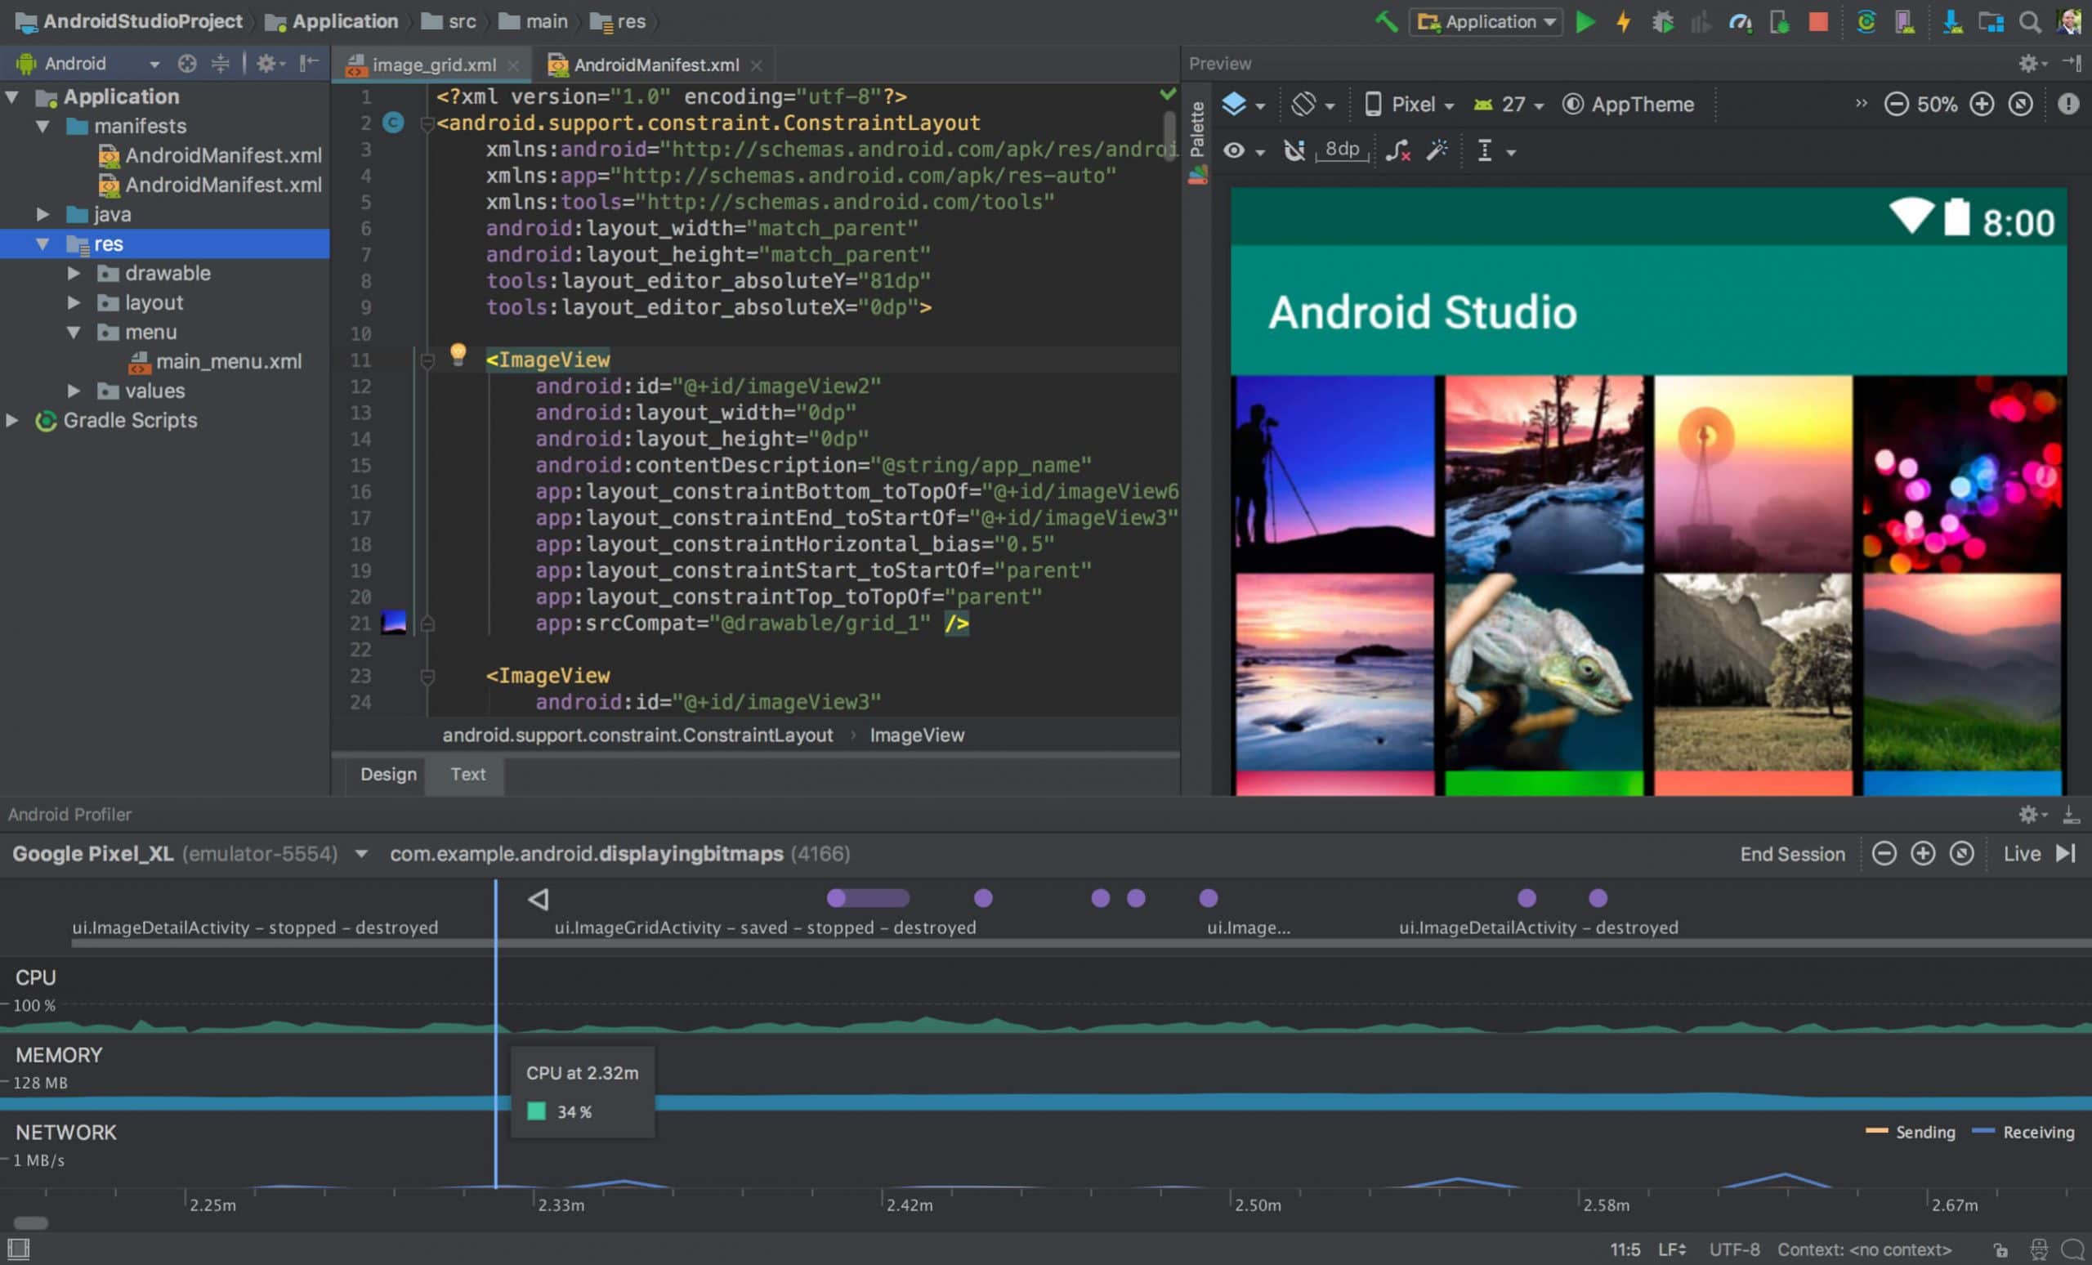Select the Design tab in editor
This screenshot has height=1265, width=2092.
coord(387,774)
